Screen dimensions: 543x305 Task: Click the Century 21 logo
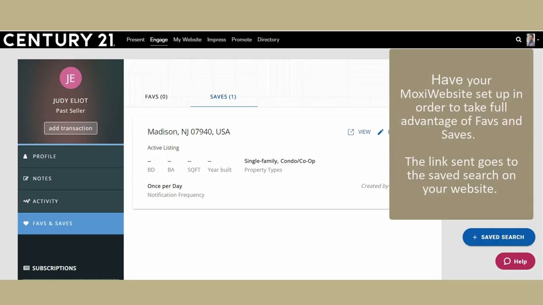click(59, 40)
